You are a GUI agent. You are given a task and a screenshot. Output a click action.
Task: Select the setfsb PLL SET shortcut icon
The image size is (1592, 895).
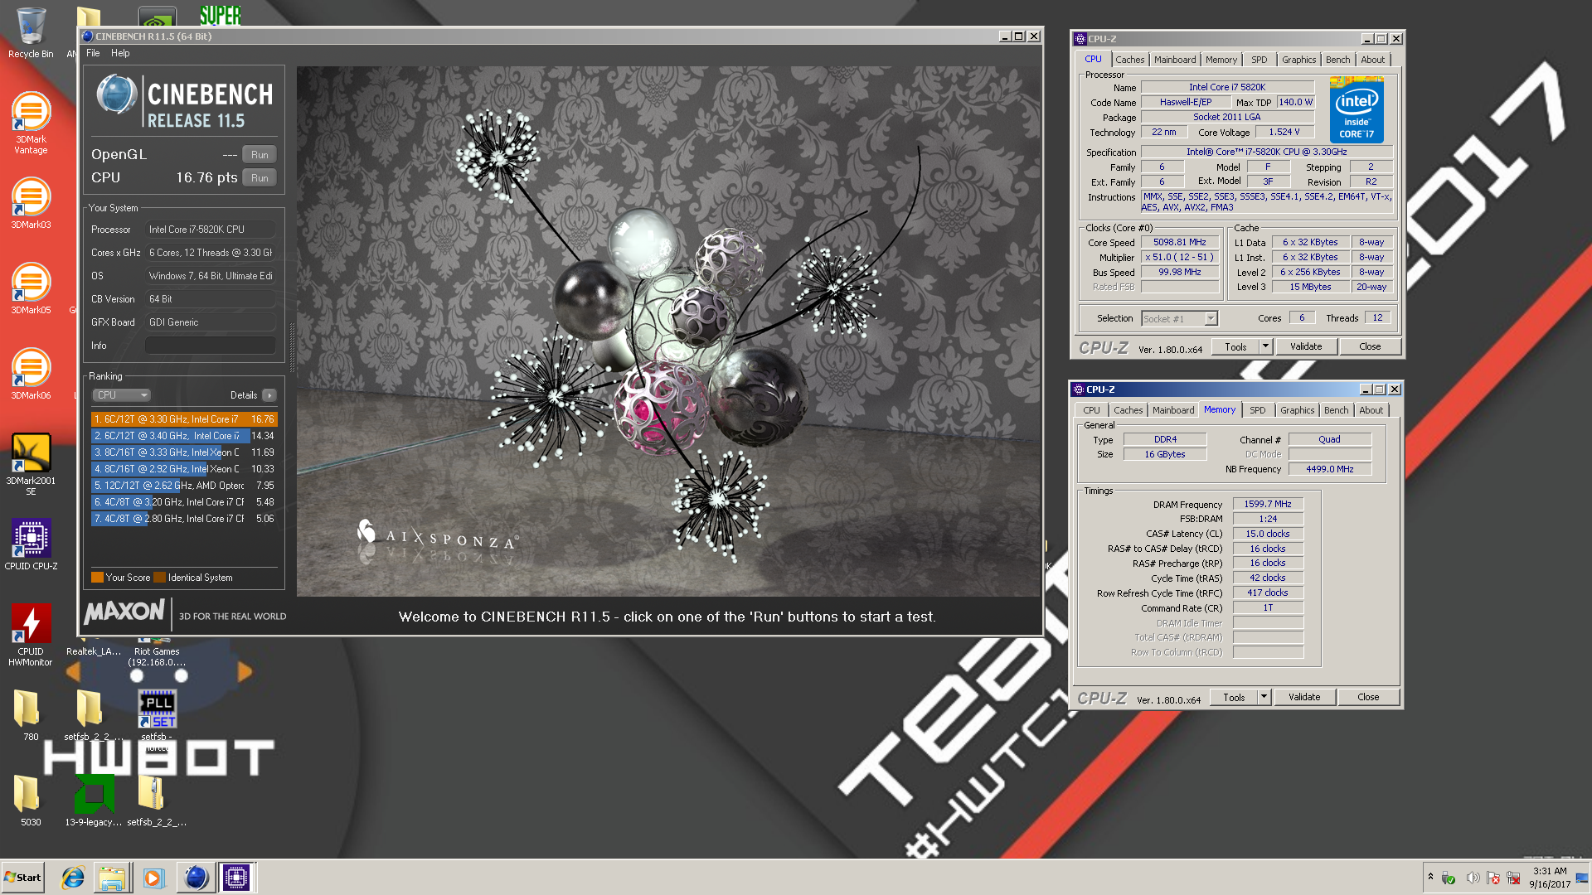(157, 709)
